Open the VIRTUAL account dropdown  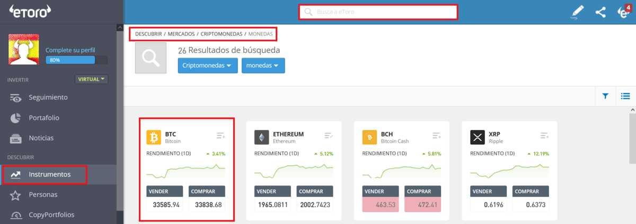[x=92, y=79]
